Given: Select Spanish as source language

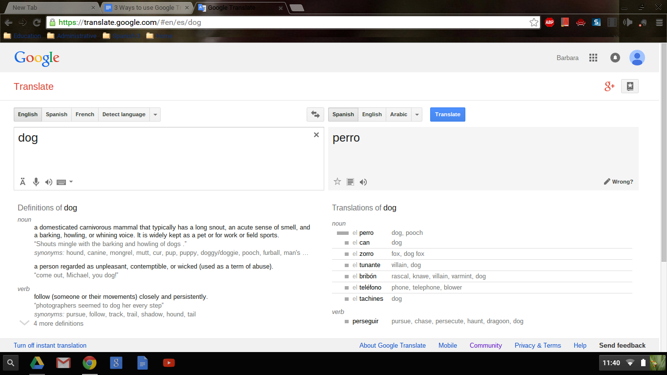Looking at the screenshot, I should (x=57, y=114).
